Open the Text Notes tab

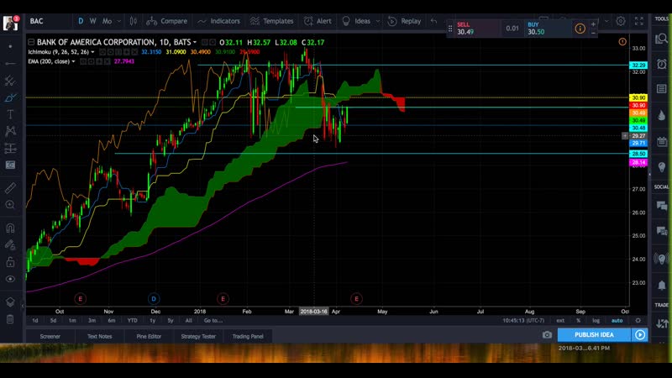tap(99, 337)
